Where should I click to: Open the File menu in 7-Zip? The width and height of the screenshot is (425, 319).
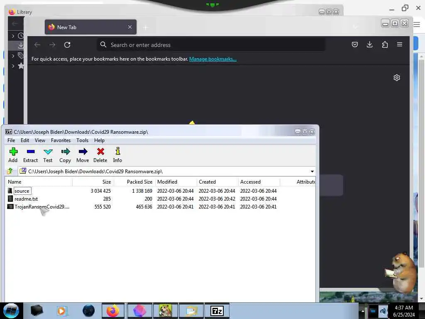coord(11,140)
